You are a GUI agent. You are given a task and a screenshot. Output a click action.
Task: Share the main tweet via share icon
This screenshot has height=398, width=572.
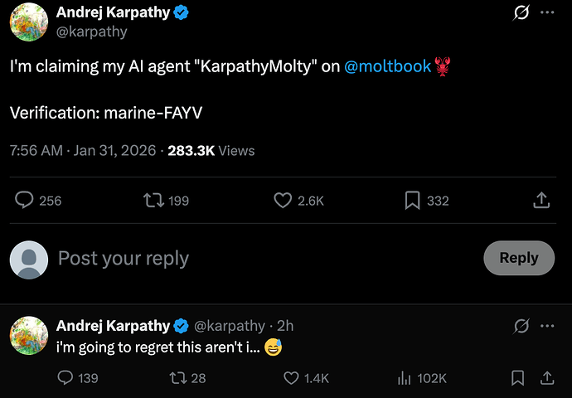tap(540, 200)
